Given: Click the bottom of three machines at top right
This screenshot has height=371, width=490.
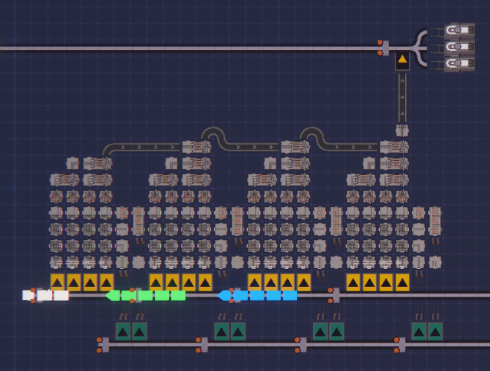Looking at the screenshot, I should click(x=460, y=64).
